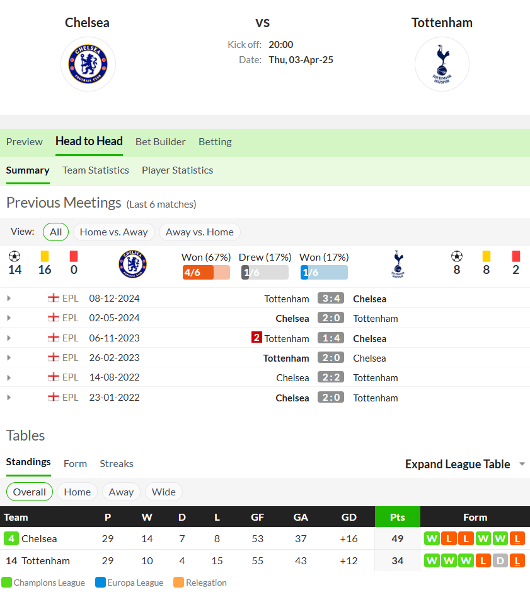Click England flag icon on 08-12-2024 match
This screenshot has height=592, width=530.
54,298
